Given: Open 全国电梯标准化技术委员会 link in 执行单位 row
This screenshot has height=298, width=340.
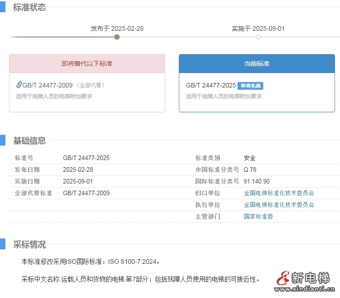Looking at the screenshot, I should coord(279,205).
